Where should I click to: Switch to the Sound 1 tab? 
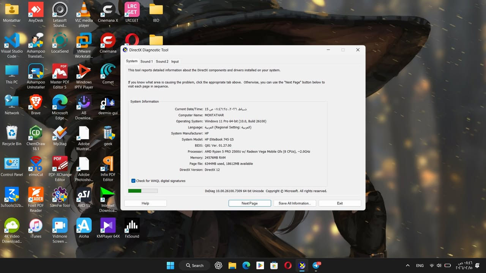(x=146, y=61)
